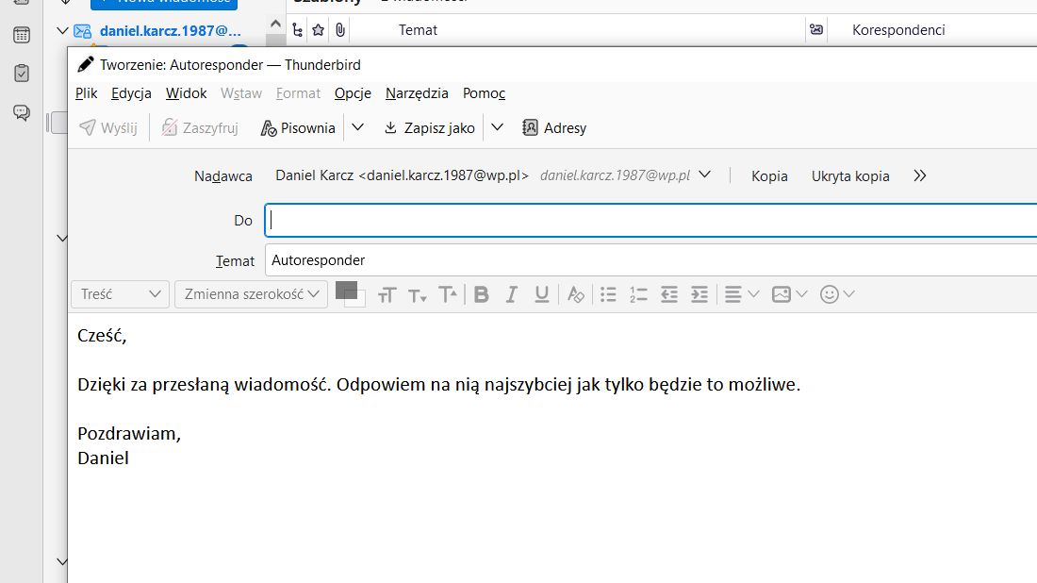Open the Treść paragraph style dropdown
Image resolution: width=1037 pixels, height=583 pixels.
tap(121, 294)
